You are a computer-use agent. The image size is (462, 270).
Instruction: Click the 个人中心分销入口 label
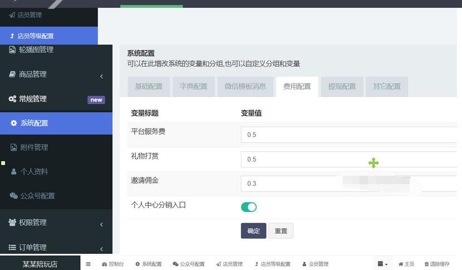coord(158,205)
